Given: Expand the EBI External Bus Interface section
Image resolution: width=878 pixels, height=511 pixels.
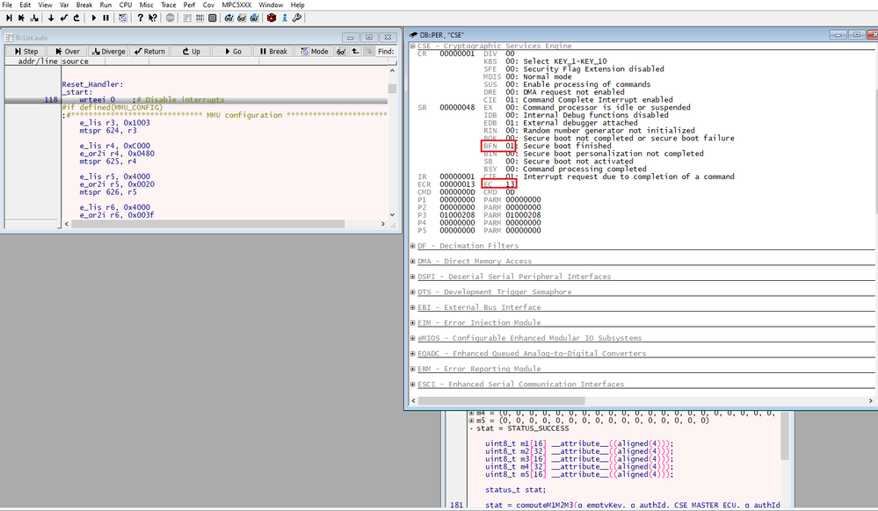Looking at the screenshot, I should 413,307.
